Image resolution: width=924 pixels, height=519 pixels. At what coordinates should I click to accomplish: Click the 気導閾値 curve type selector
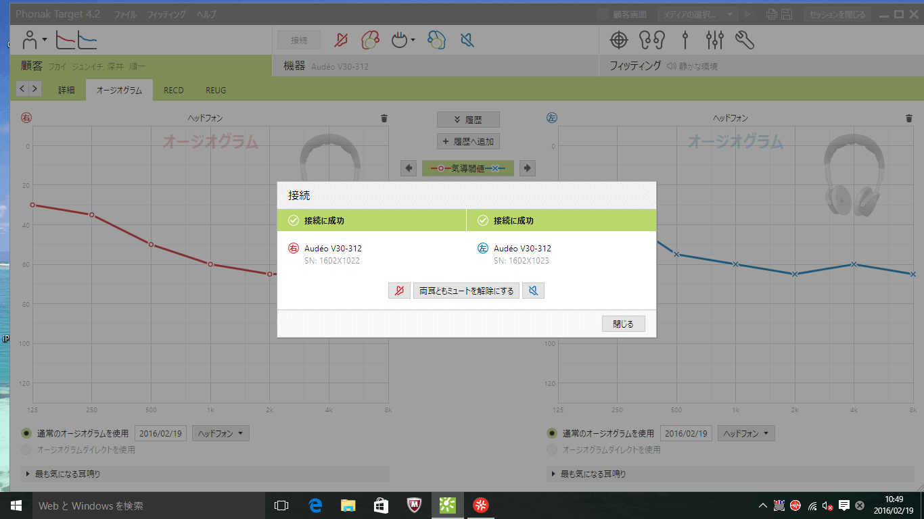pyautogui.click(x=468, y=168)
